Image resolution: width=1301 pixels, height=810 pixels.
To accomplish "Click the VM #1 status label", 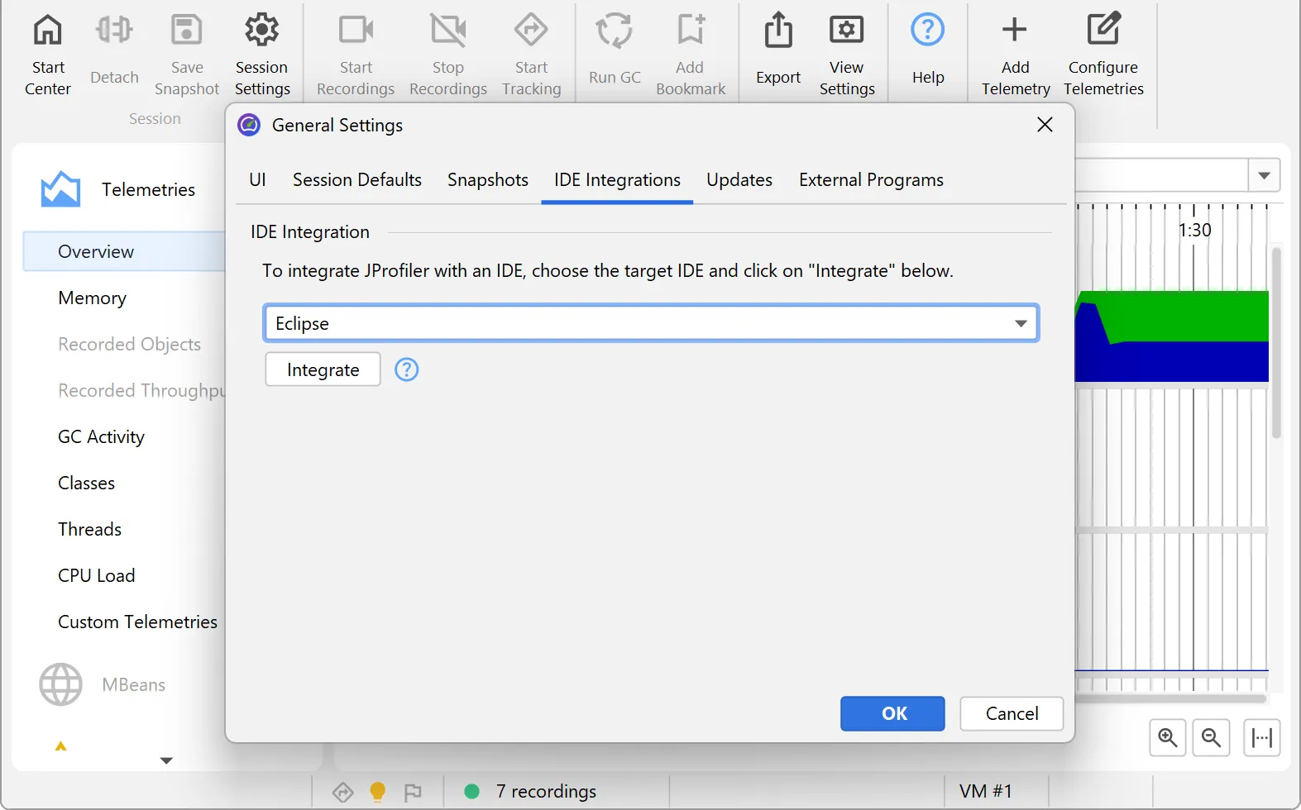I will 985,791.
